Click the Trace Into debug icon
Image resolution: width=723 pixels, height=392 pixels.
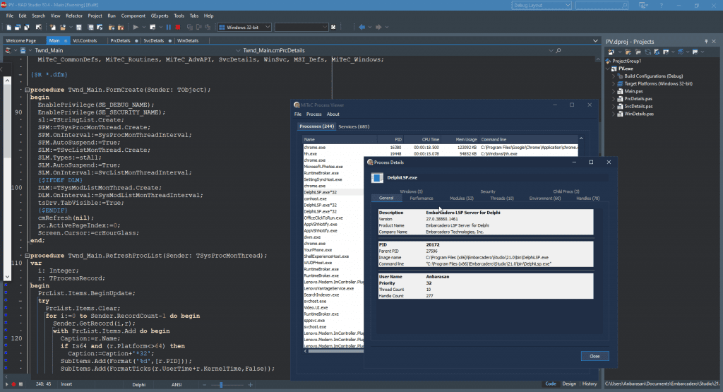pos(189,28)
